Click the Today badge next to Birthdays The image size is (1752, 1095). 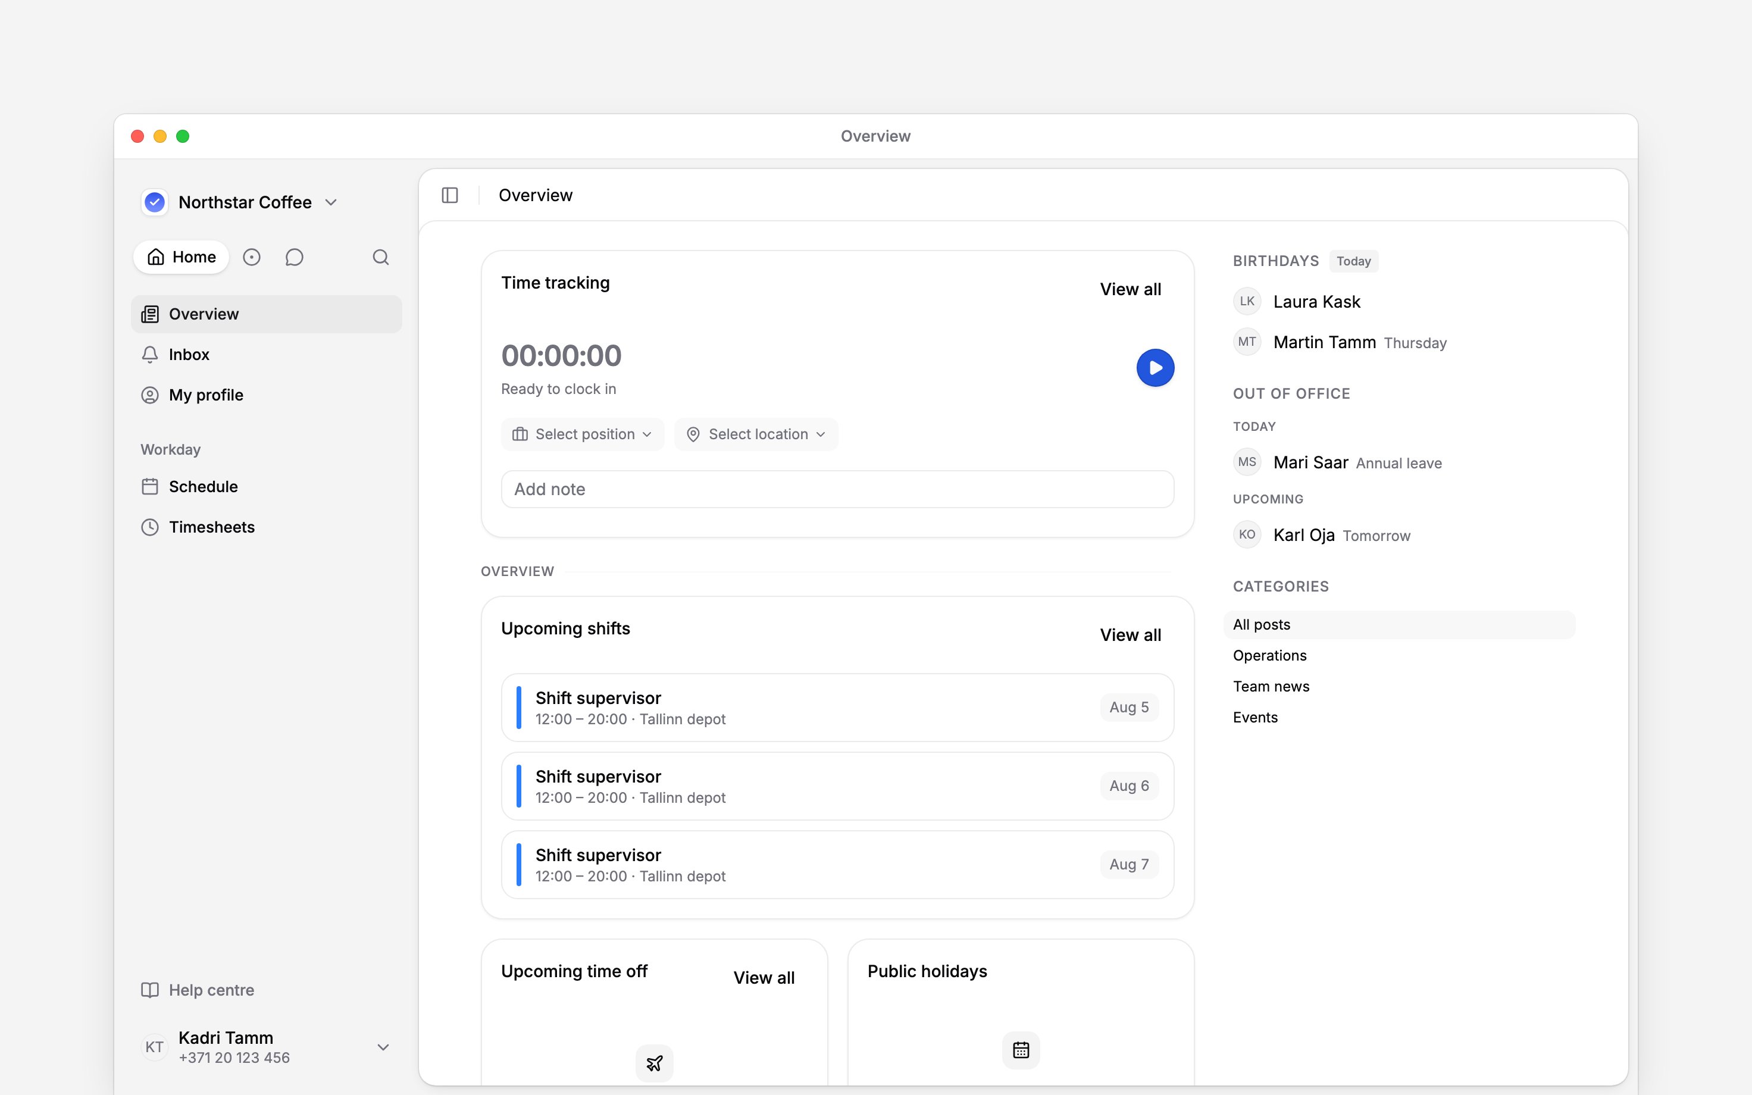(x=1353, y=261)
